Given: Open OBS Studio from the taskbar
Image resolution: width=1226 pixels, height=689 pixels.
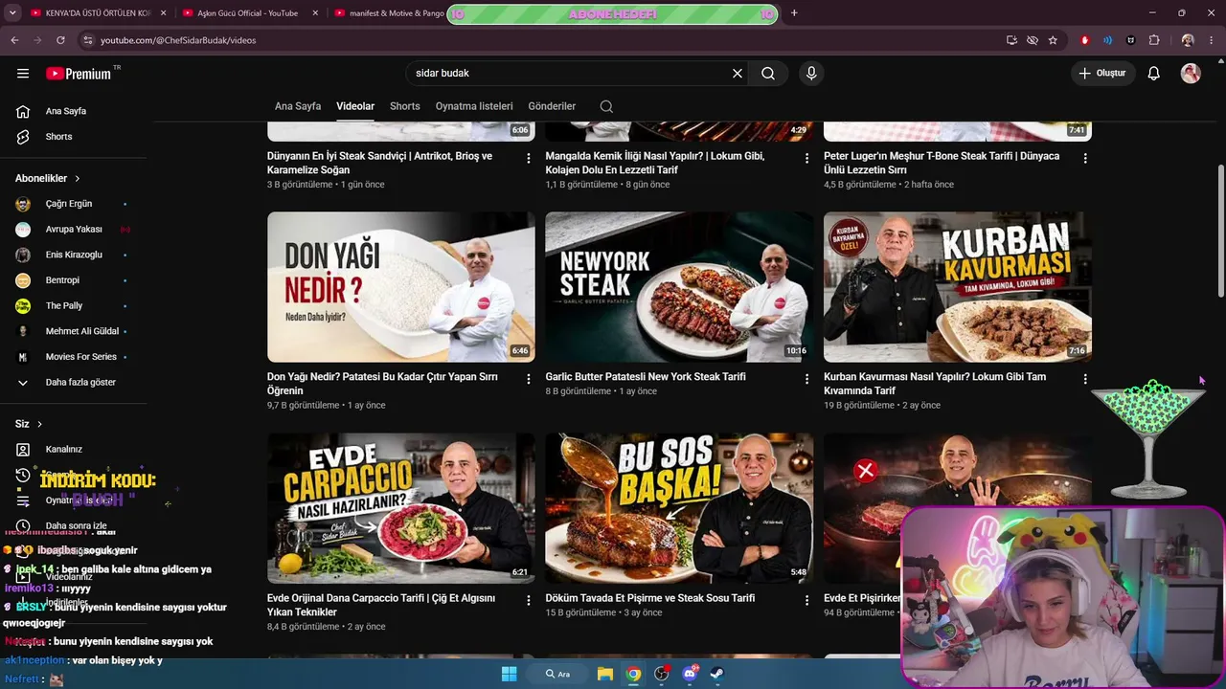Looking at the screenshot, I should click(661, 674).
